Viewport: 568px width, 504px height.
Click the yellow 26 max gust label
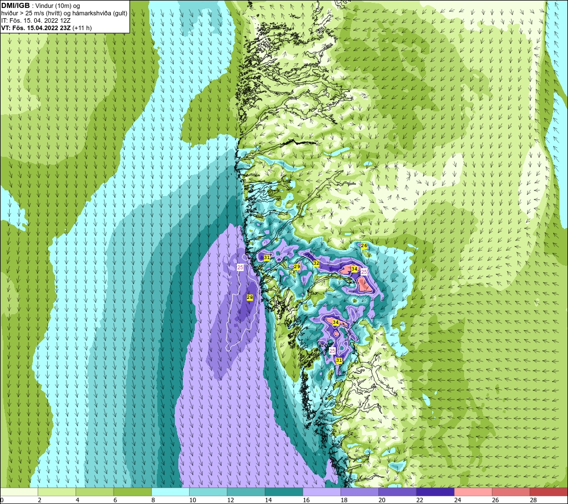point(364,245)
